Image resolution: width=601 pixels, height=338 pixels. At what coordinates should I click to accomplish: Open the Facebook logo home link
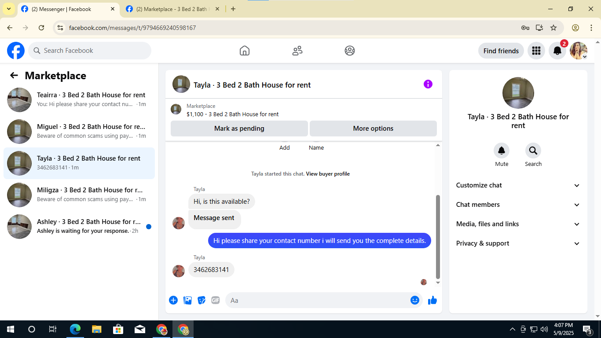tap(16, 51)
